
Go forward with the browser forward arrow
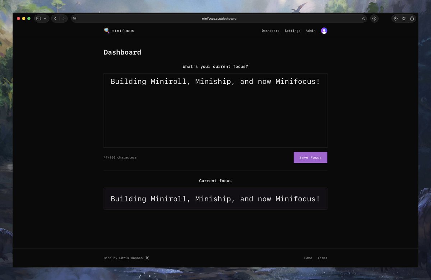63,18
